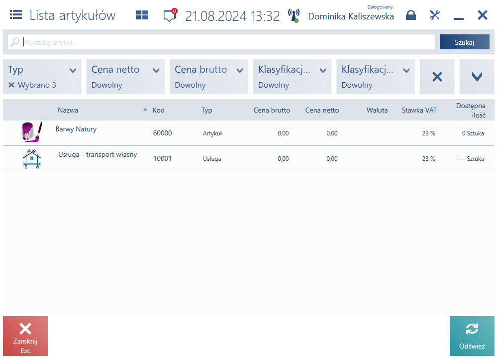Viewport: 497px width, 360px height.
Task: Close the application window
Action: pyautogui.click(x=483, y=15)
